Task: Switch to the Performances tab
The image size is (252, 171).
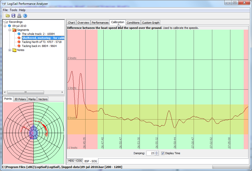Action: [x=100, y=23]
